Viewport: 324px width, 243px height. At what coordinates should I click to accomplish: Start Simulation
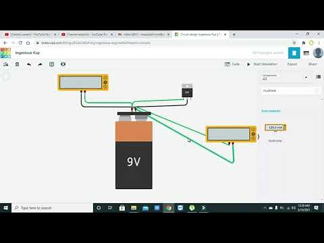tap(262, 64)
